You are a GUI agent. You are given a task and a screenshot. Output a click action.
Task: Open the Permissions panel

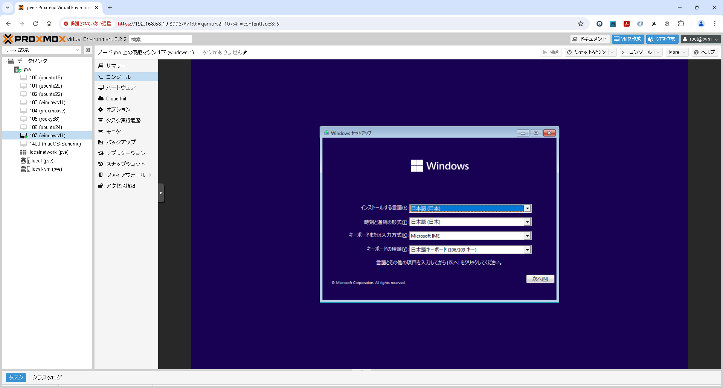click(126, 186)
